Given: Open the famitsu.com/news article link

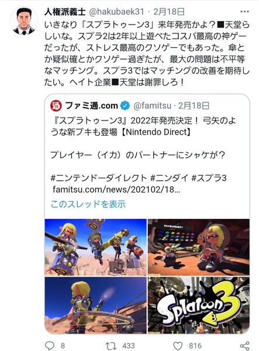Looking at the screenshot, I should pyautogui.click(x=116, y=190).
